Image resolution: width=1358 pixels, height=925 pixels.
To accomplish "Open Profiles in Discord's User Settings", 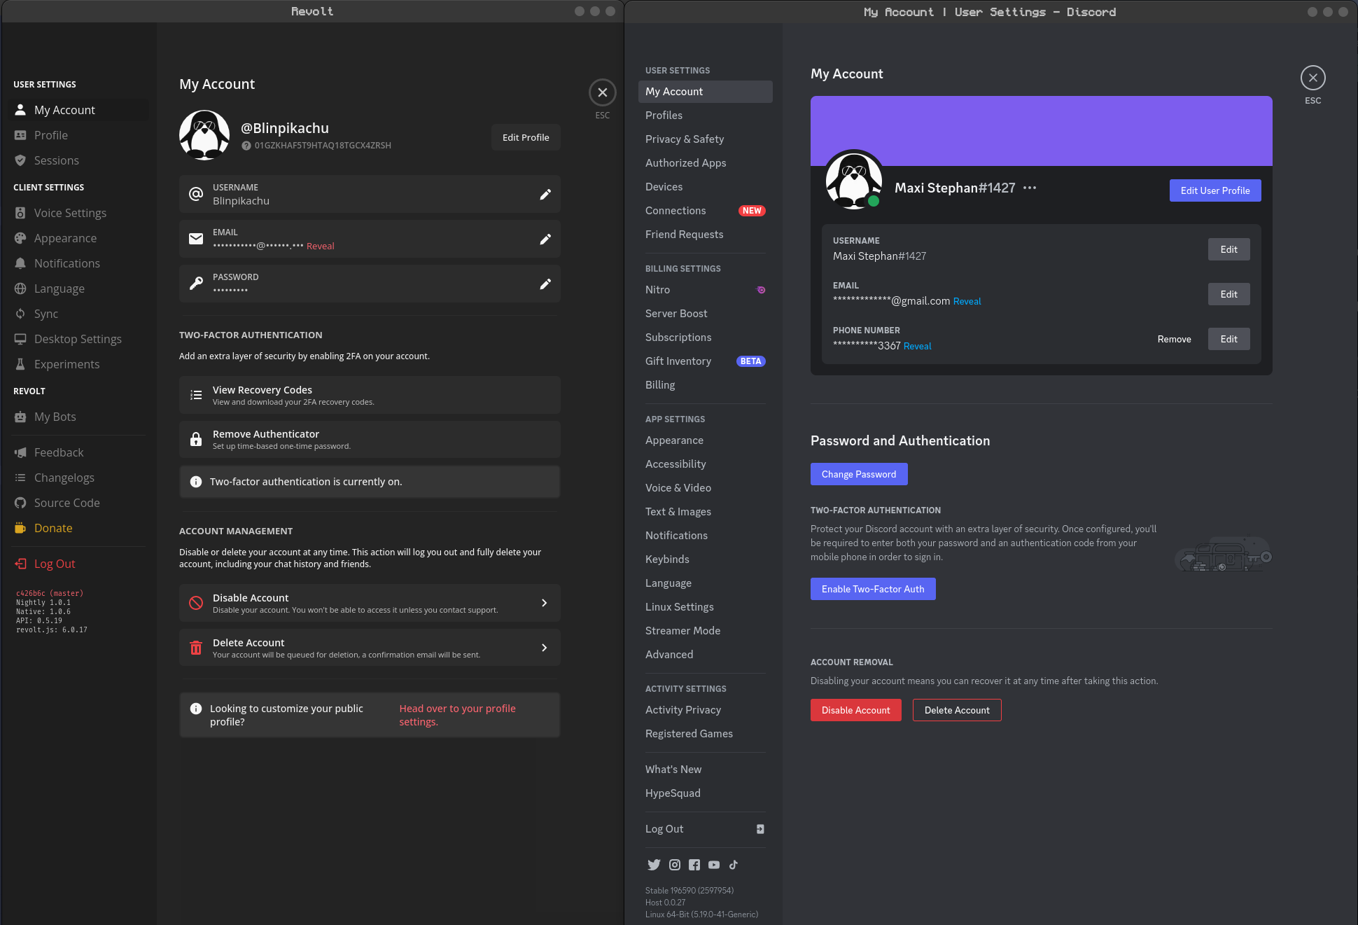I will pyautogui.click(x=664, y=115).
